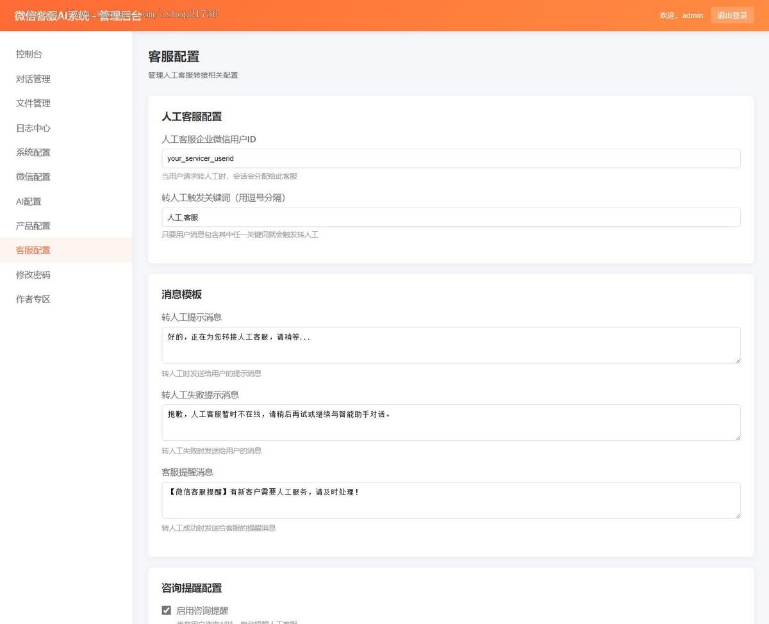Click into the 转人工失败提示消息 textarea
The width and height of the screenshot is (769, 624).
(x=451, y=422)
